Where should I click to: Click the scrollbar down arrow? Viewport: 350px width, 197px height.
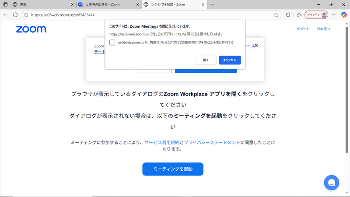[x=346, y=192]
